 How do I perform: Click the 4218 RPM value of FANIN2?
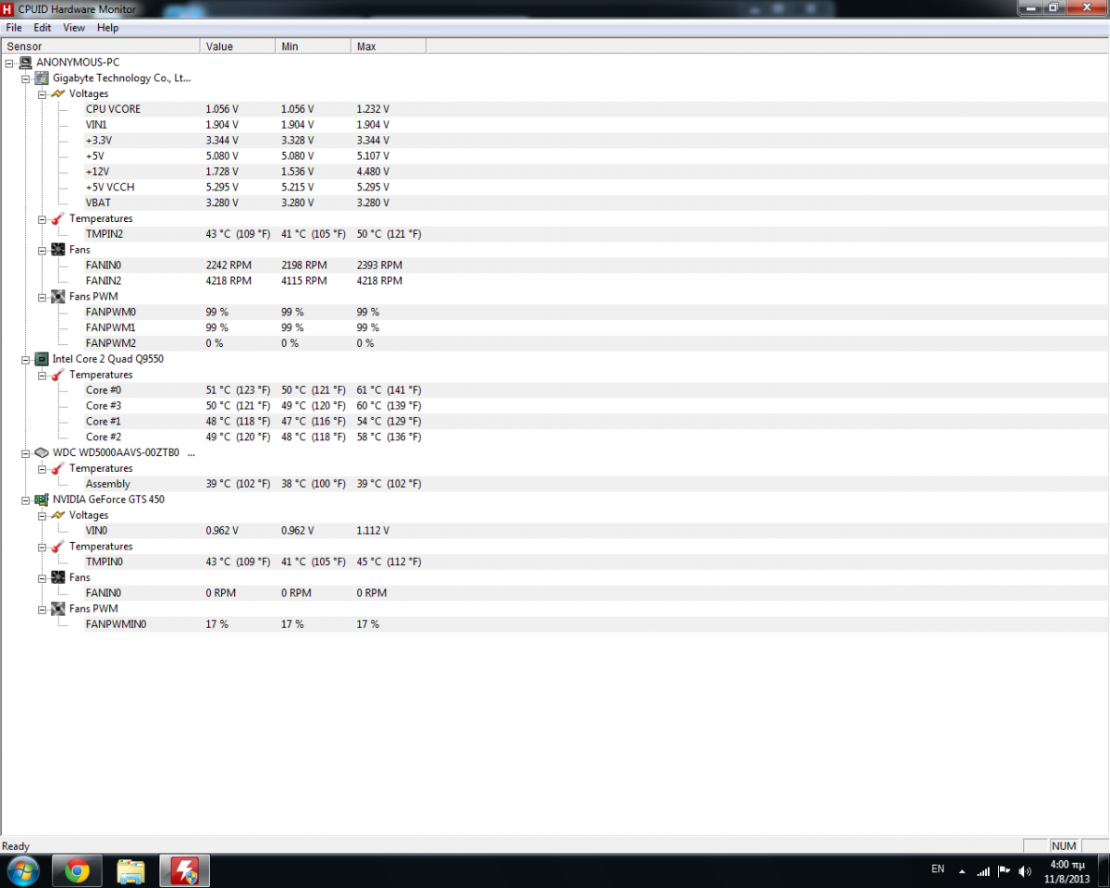click(x=228, y=281)
